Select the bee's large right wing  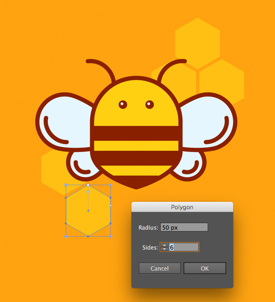[x=209, y=122]
